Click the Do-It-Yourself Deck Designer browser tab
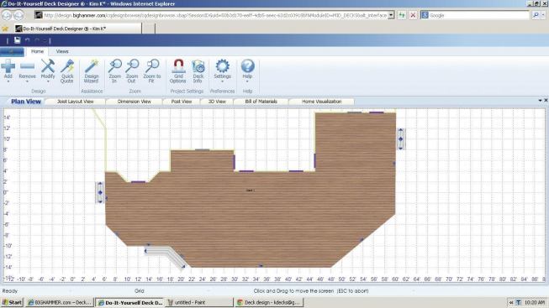 (x=77, y=29)
